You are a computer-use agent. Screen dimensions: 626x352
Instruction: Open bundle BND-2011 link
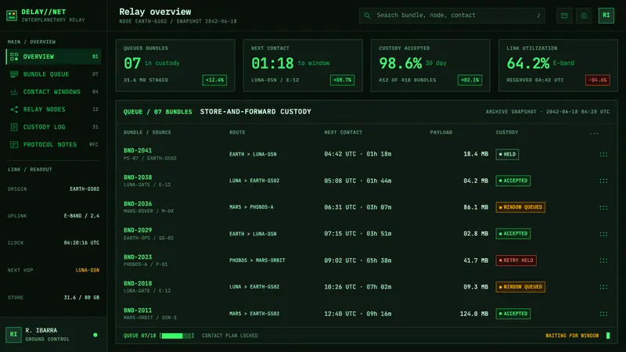pyautogui.click(x=138, y=310)
